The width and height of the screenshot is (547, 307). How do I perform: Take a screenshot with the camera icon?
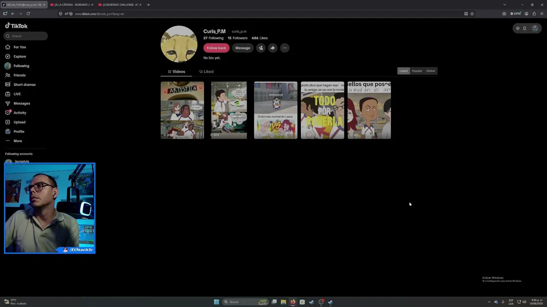[504, 14]
